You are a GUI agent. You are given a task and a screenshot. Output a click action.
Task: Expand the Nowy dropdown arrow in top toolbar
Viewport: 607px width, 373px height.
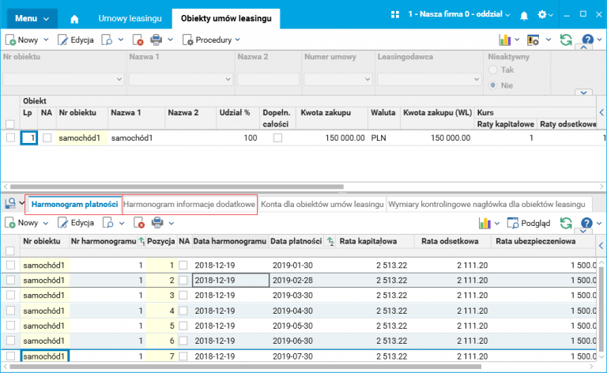(46, 40)
